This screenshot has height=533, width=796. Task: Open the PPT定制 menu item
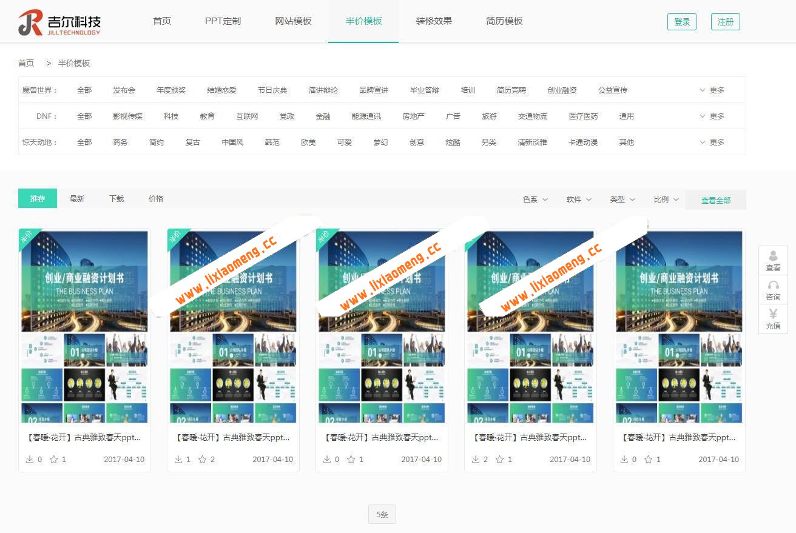point(223,21)
